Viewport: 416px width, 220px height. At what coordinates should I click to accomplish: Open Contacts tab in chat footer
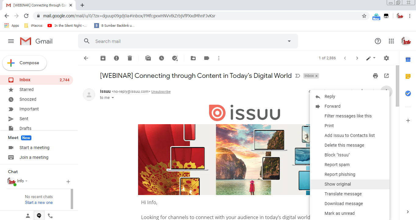28,216
